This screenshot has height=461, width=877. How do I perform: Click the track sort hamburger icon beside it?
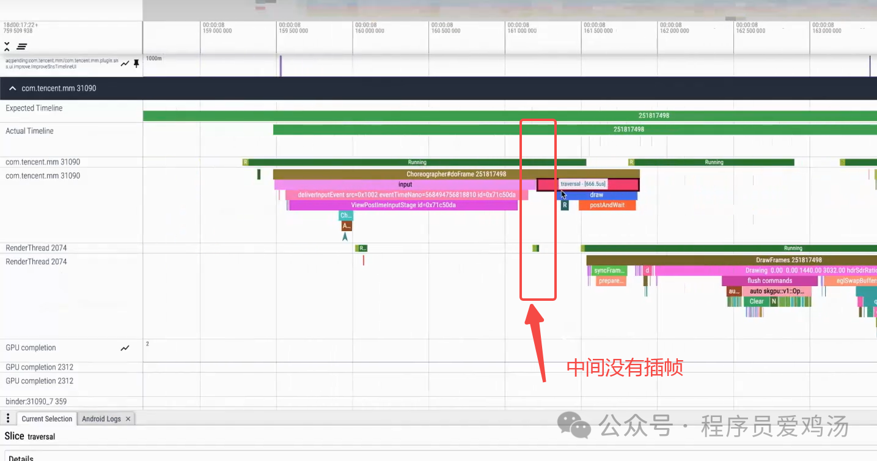21,46
